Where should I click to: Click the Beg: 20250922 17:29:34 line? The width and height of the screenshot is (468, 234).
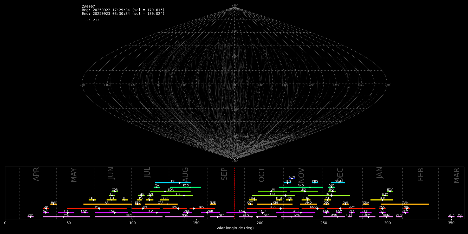123,10
